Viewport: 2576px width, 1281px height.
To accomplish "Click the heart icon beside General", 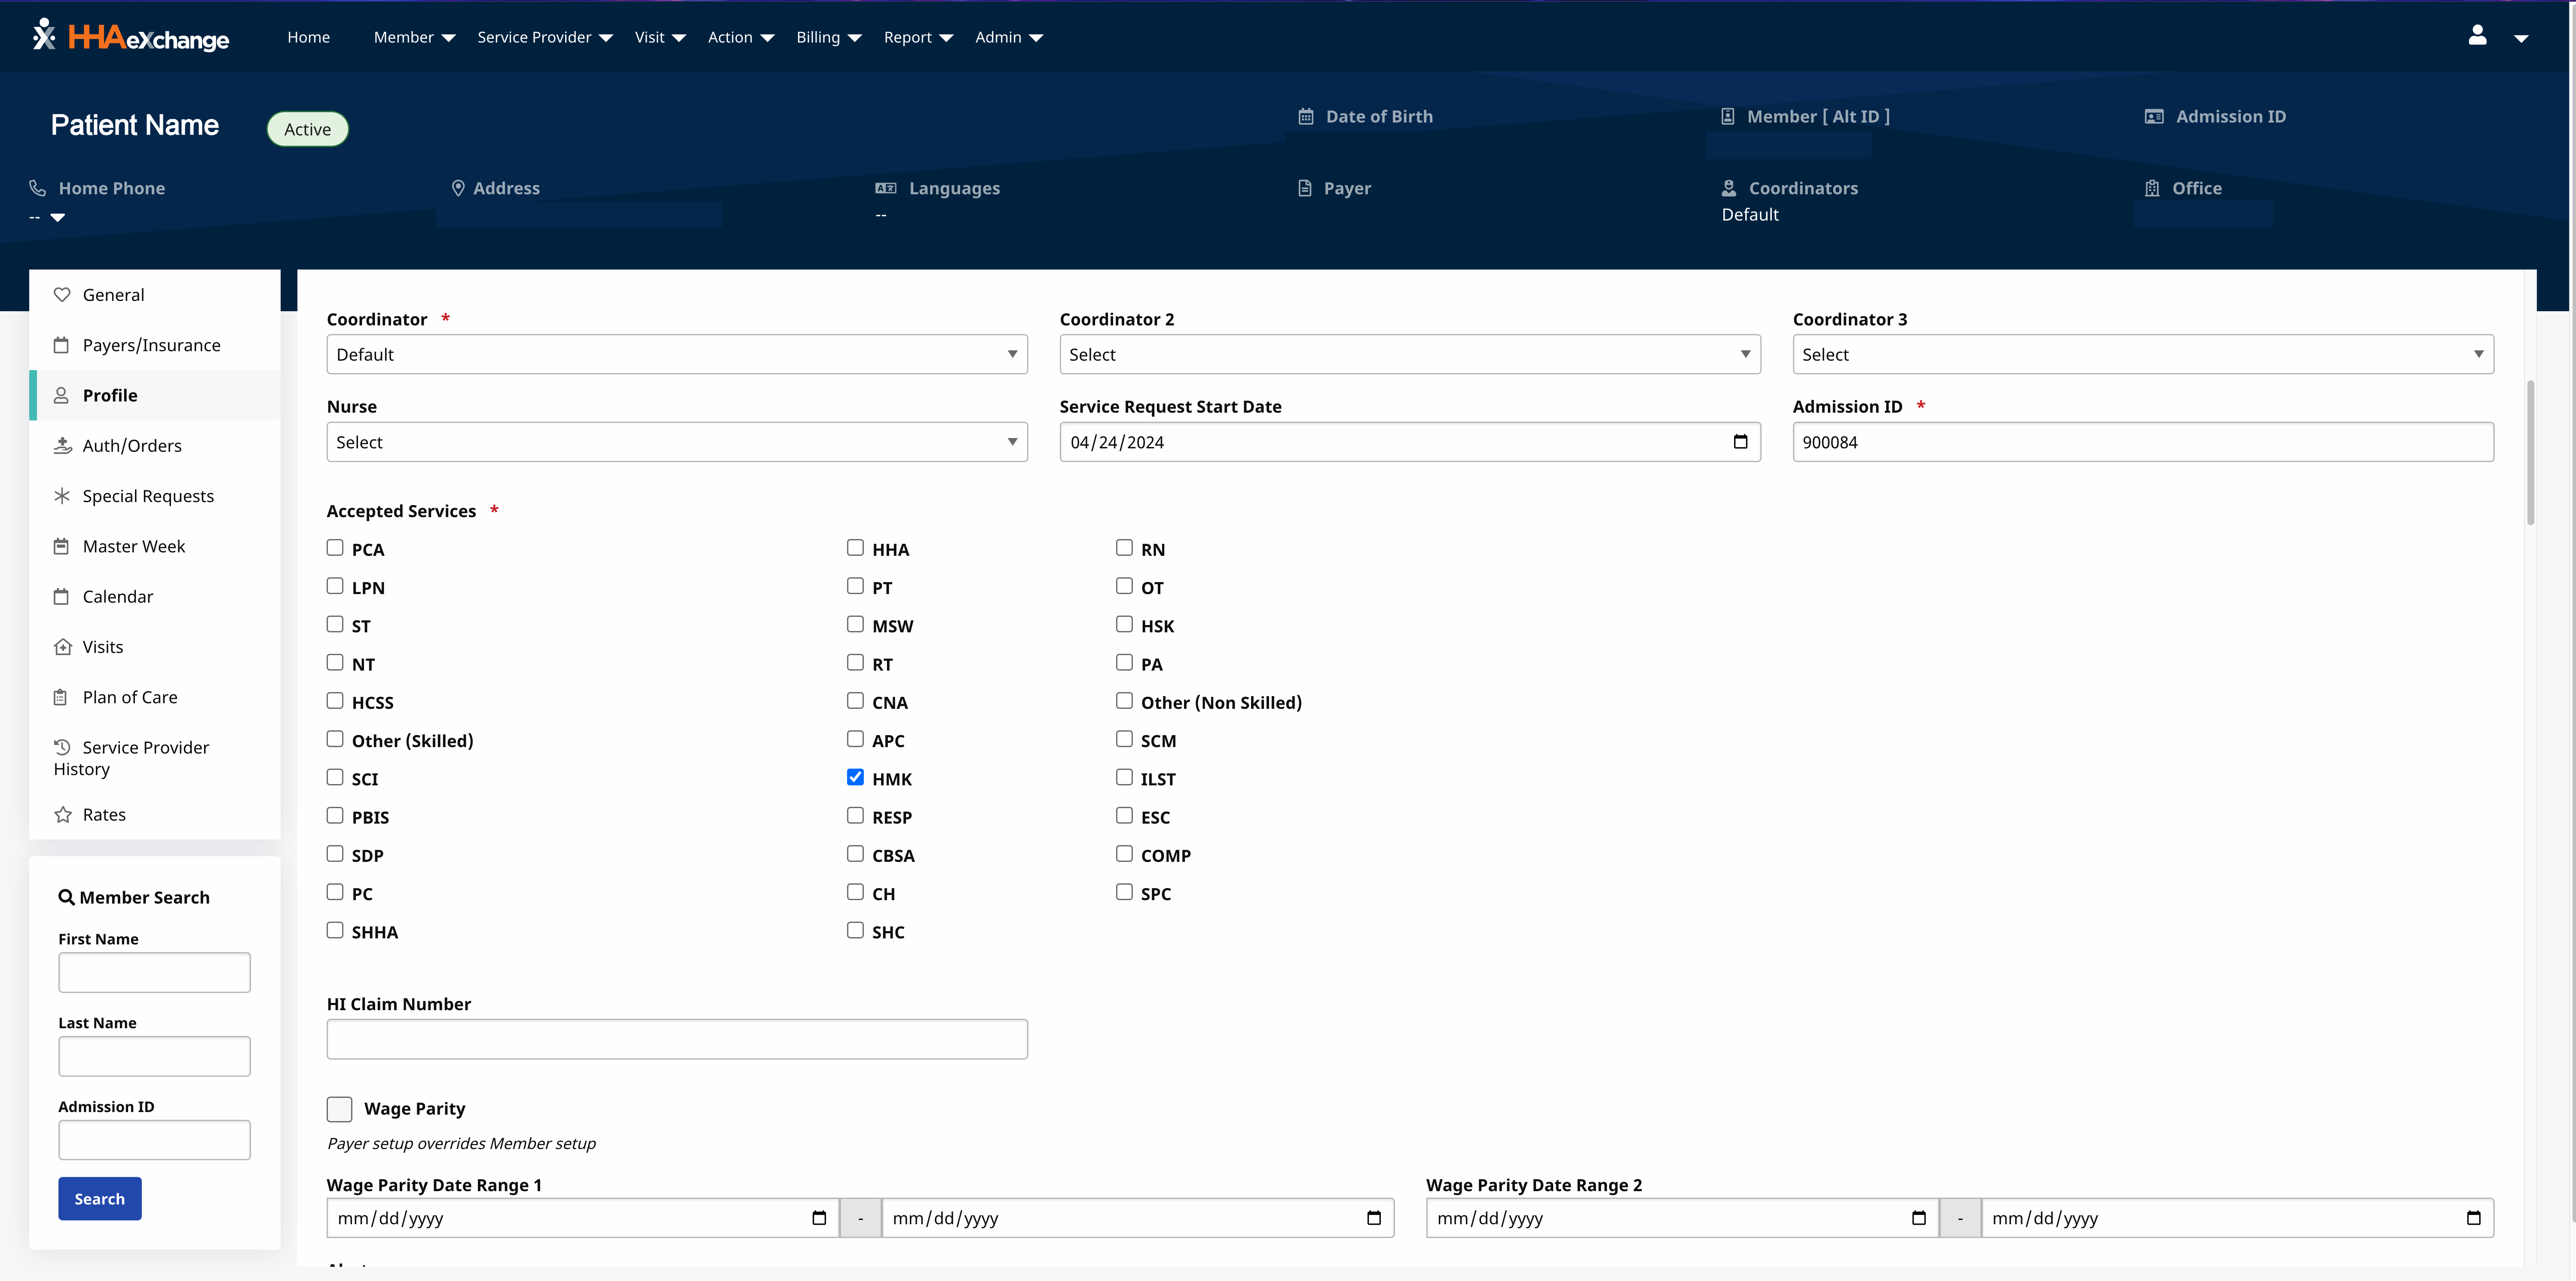I will pyautogui.click(x=62, y=295).
